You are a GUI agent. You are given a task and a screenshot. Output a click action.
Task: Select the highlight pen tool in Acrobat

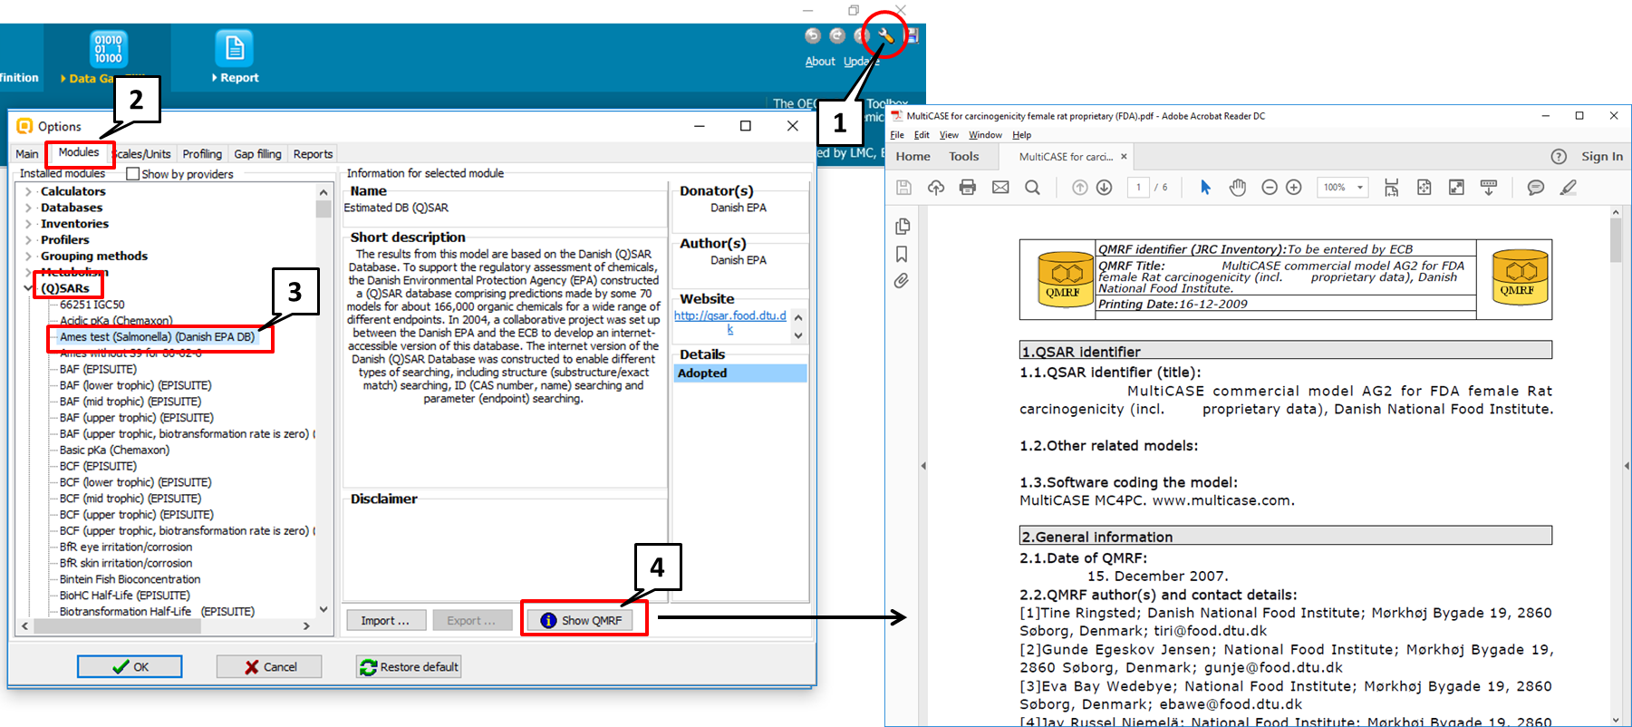pyautogui.click(x=1569, y=187)
